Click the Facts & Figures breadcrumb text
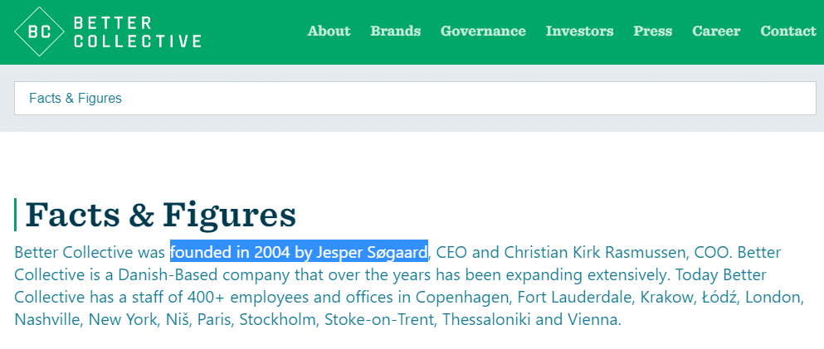The width and height of the screenshot is (824, 349). [x=76, y=99]
